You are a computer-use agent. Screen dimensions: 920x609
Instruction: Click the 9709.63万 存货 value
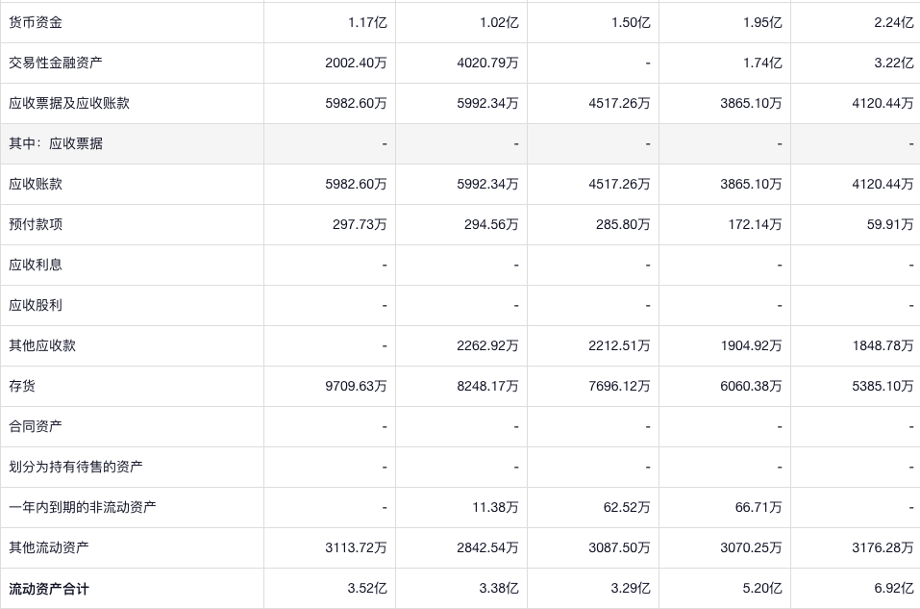click(356, 386)
